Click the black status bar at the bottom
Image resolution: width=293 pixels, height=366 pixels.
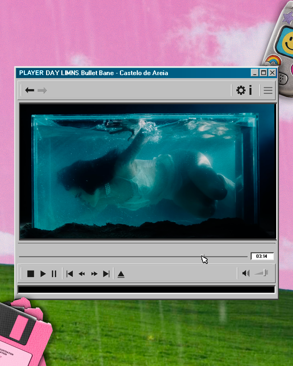tap(146, 290)
